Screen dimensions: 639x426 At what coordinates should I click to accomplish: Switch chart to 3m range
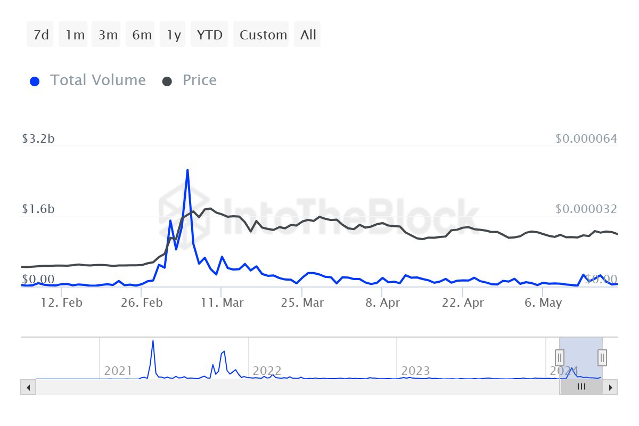pos(108,35)
